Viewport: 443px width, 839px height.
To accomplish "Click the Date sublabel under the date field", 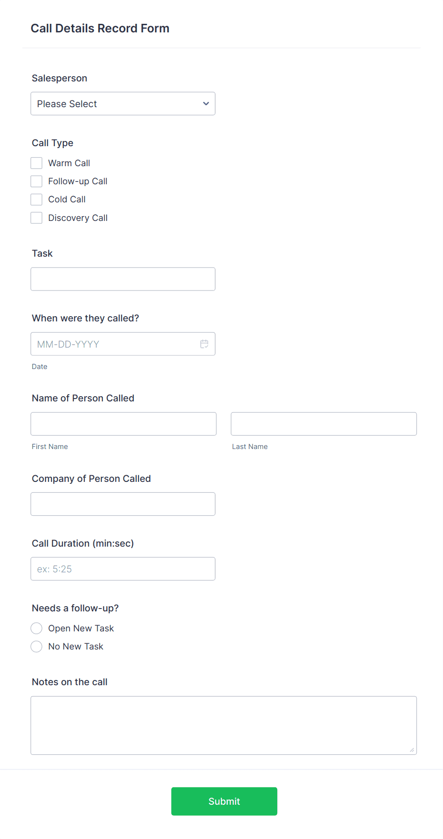I will click(40, 366).
